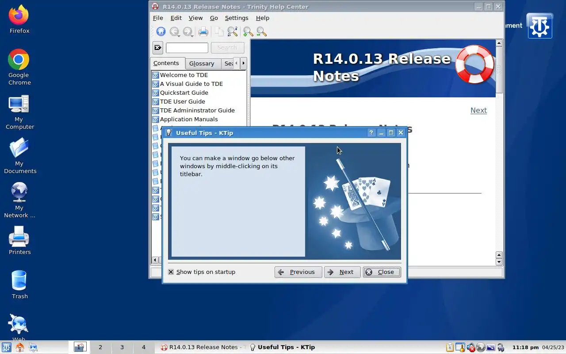Click the Help Center search input field
Screen dimensions: 566x354
click(x=187, y=48)
